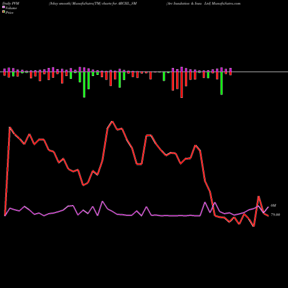Image resolution: width=288 pixels, height=288 pixels.
Task: Click the '79.60' price end label
Action: [275, 215]
